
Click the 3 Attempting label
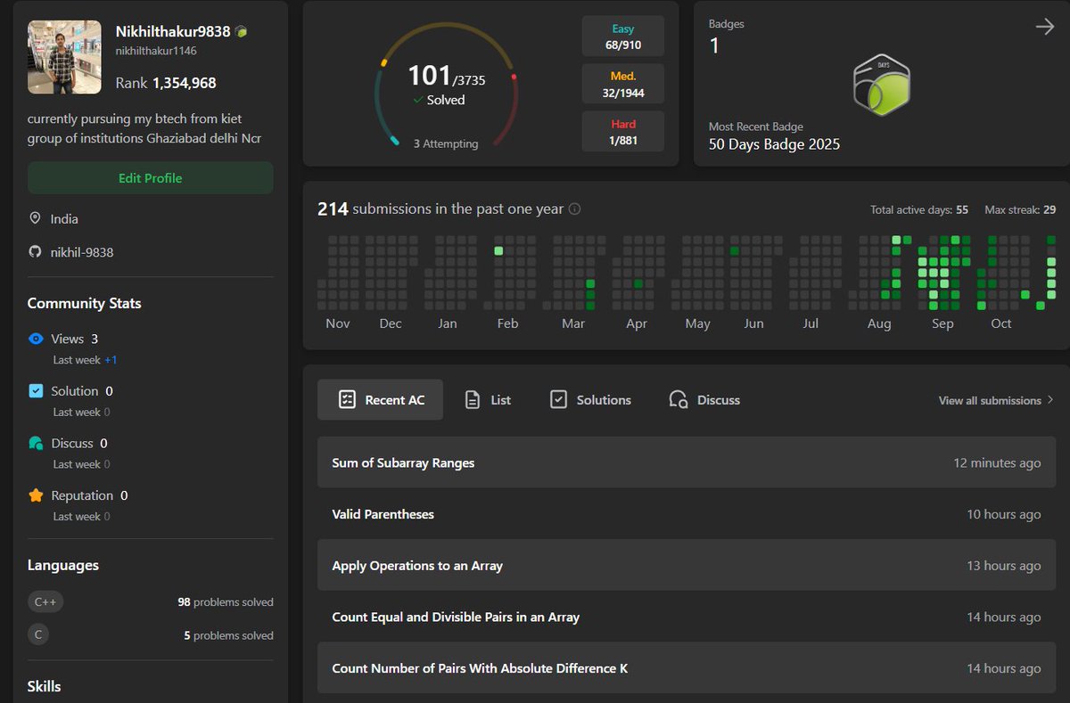(446, 143)
